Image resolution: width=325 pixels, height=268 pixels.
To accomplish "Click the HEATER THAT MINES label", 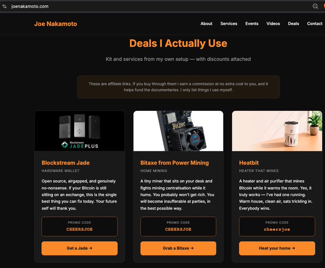I will [259, 171].
